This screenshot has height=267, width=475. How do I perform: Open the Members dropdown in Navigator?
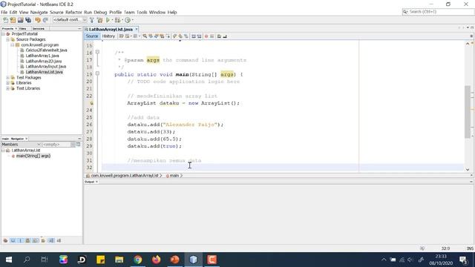(21, 145)
